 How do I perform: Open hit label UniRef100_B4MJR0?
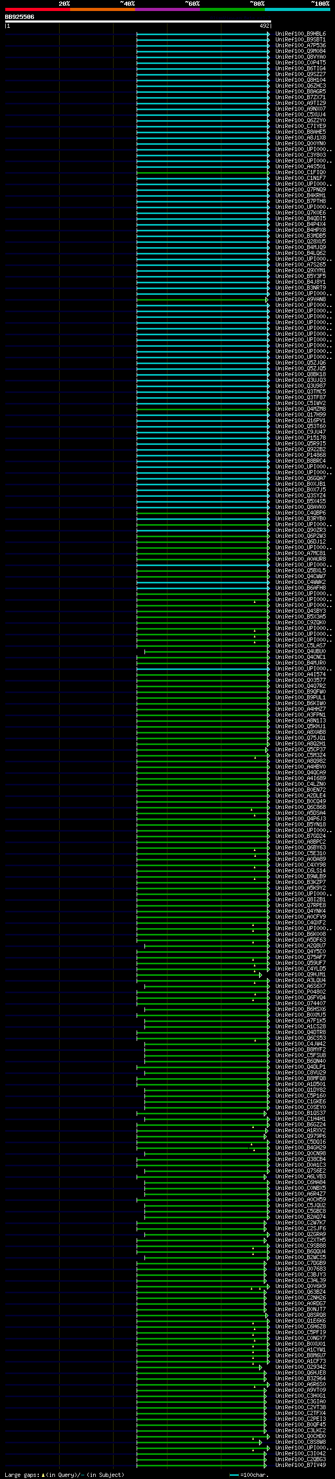(300, 663)
